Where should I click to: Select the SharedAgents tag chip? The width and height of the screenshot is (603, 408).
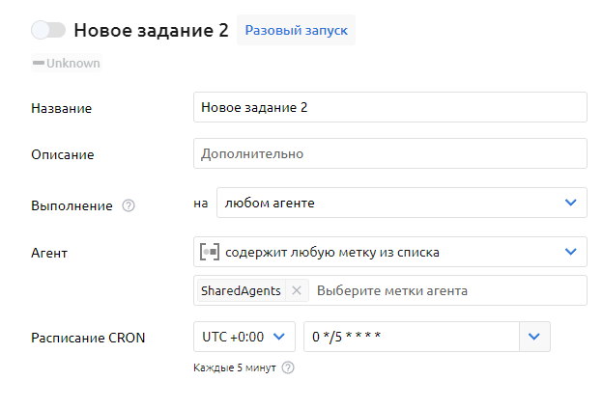tap(242, 290)
